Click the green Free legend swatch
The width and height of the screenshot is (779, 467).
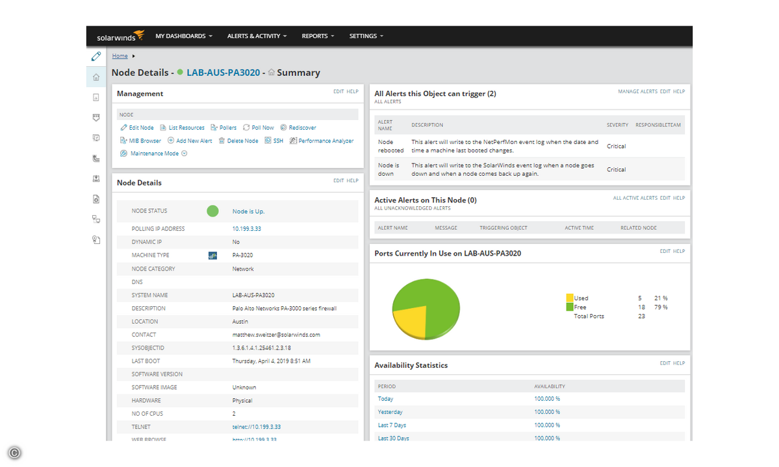point(570,307)
